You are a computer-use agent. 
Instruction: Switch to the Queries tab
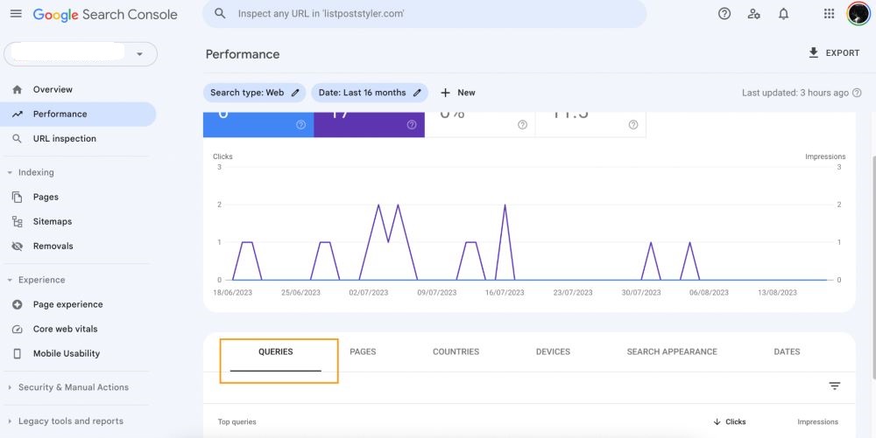(x=275, y=351)
